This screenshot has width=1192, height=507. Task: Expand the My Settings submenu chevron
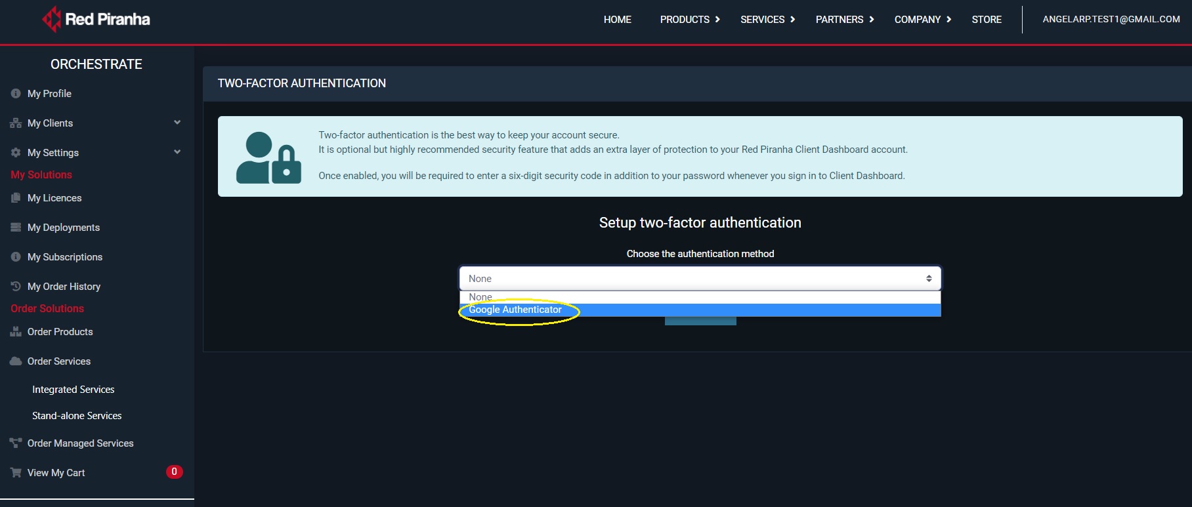(177, 152)
